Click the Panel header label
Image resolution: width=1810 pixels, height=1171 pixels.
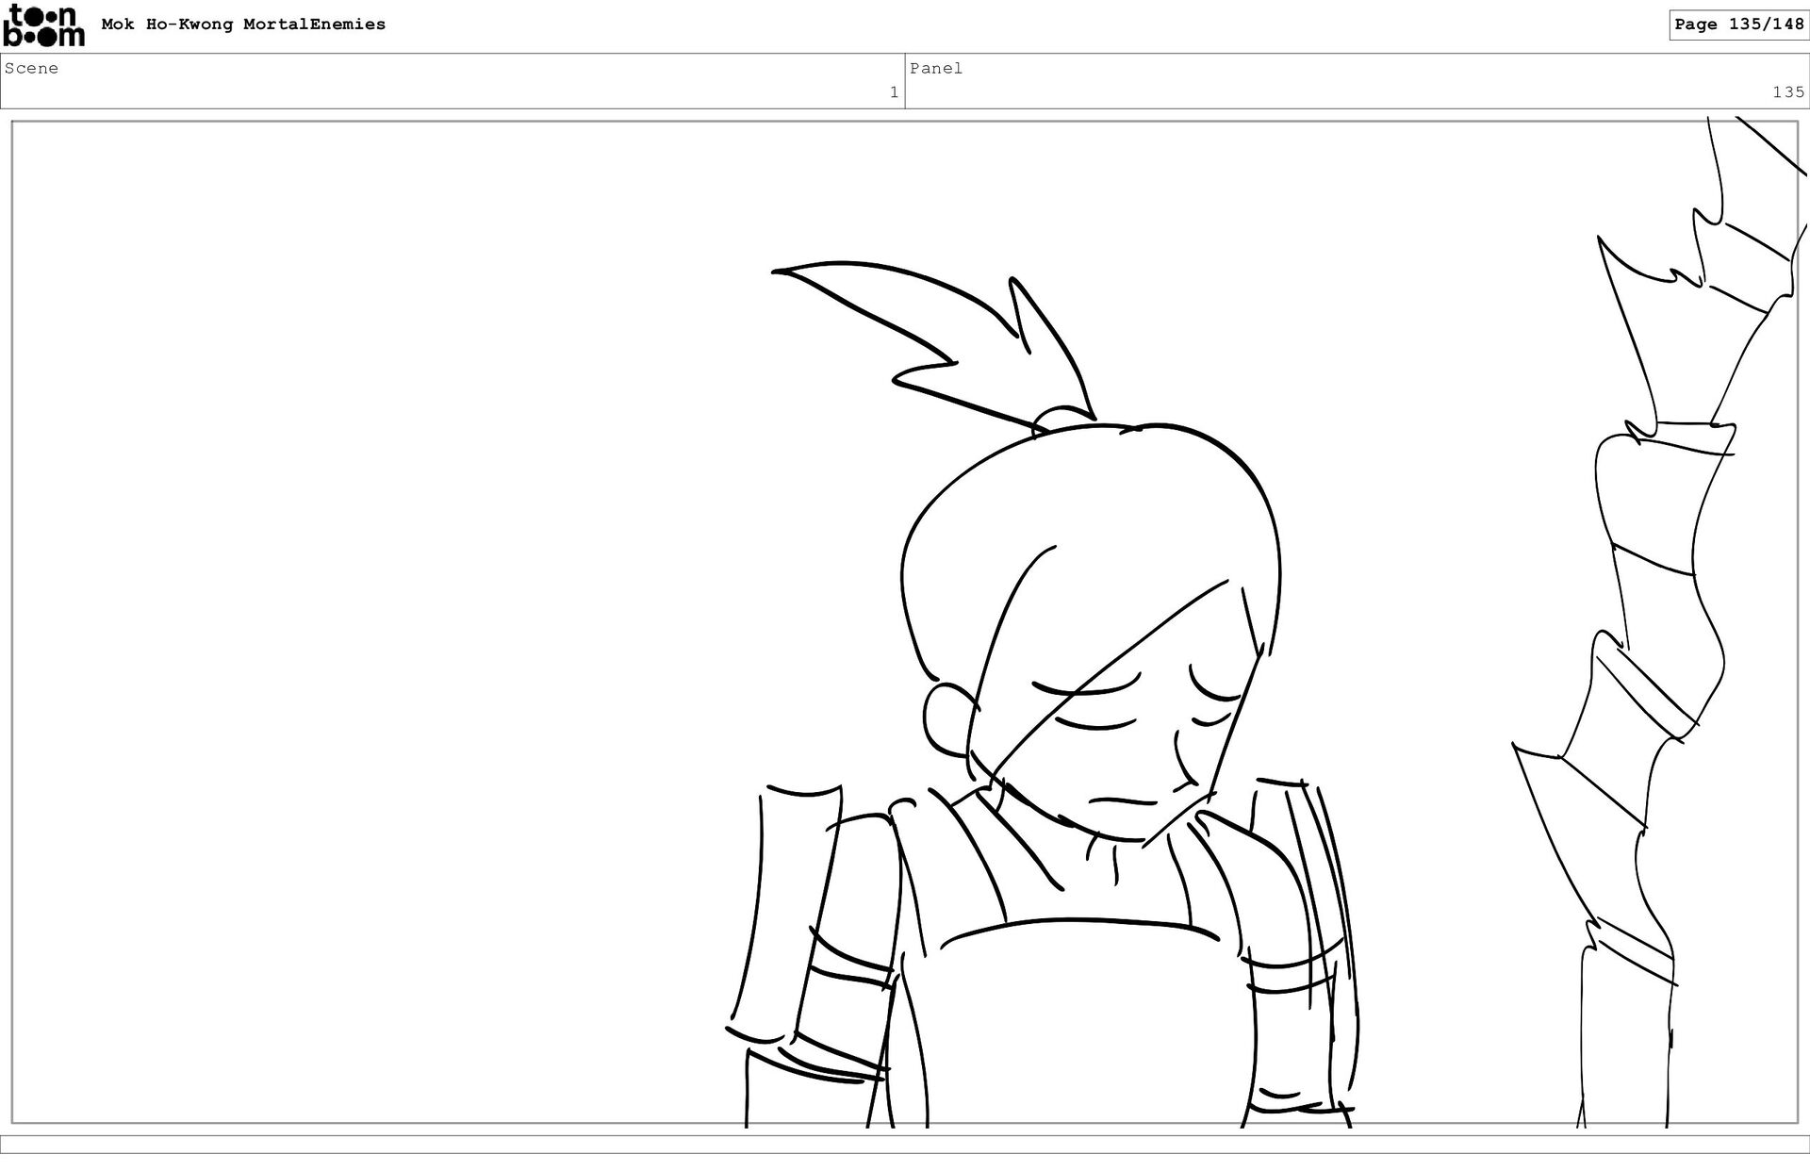click(936, 68)
